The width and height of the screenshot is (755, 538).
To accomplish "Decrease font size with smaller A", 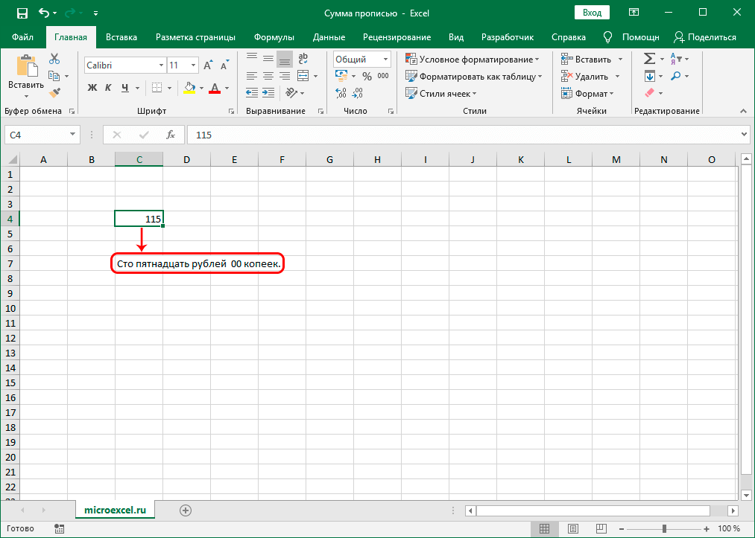I will pos(225,65).
